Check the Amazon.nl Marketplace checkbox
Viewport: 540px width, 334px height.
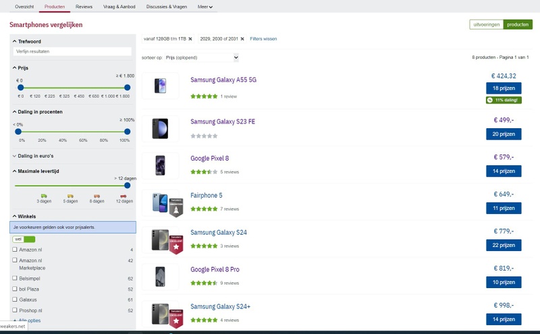coord(15,260)
